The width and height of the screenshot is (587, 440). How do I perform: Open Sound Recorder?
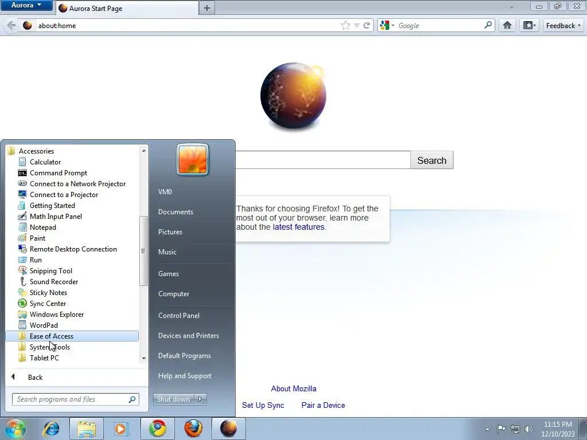tap(53, 281)
